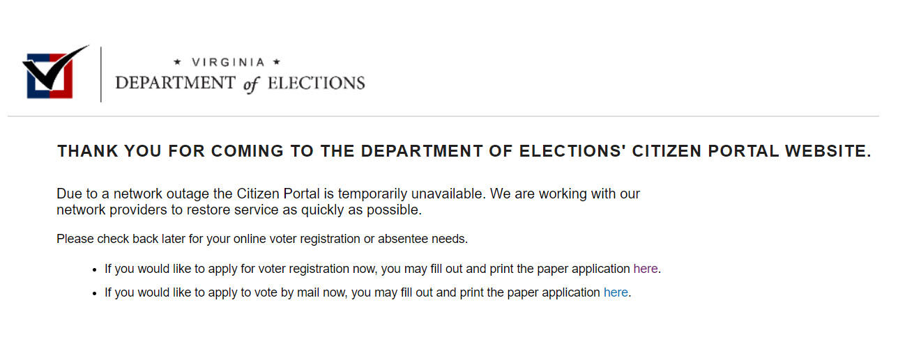Click the "THANK YOU FOR COMING" heading
The image size is (914, 353).
point(464,152)
